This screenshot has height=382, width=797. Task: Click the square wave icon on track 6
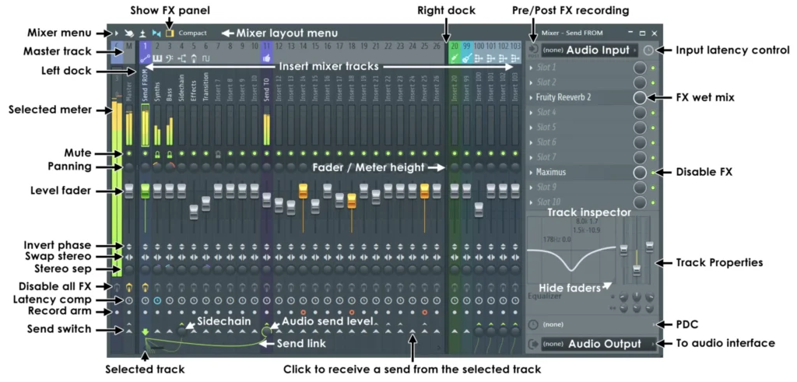pyautogui.click(x=205, y=59)
